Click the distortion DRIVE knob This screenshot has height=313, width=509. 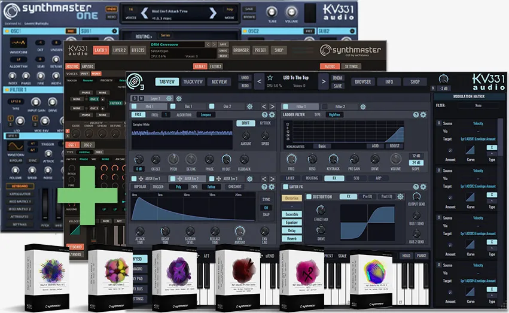pos(321,230)
